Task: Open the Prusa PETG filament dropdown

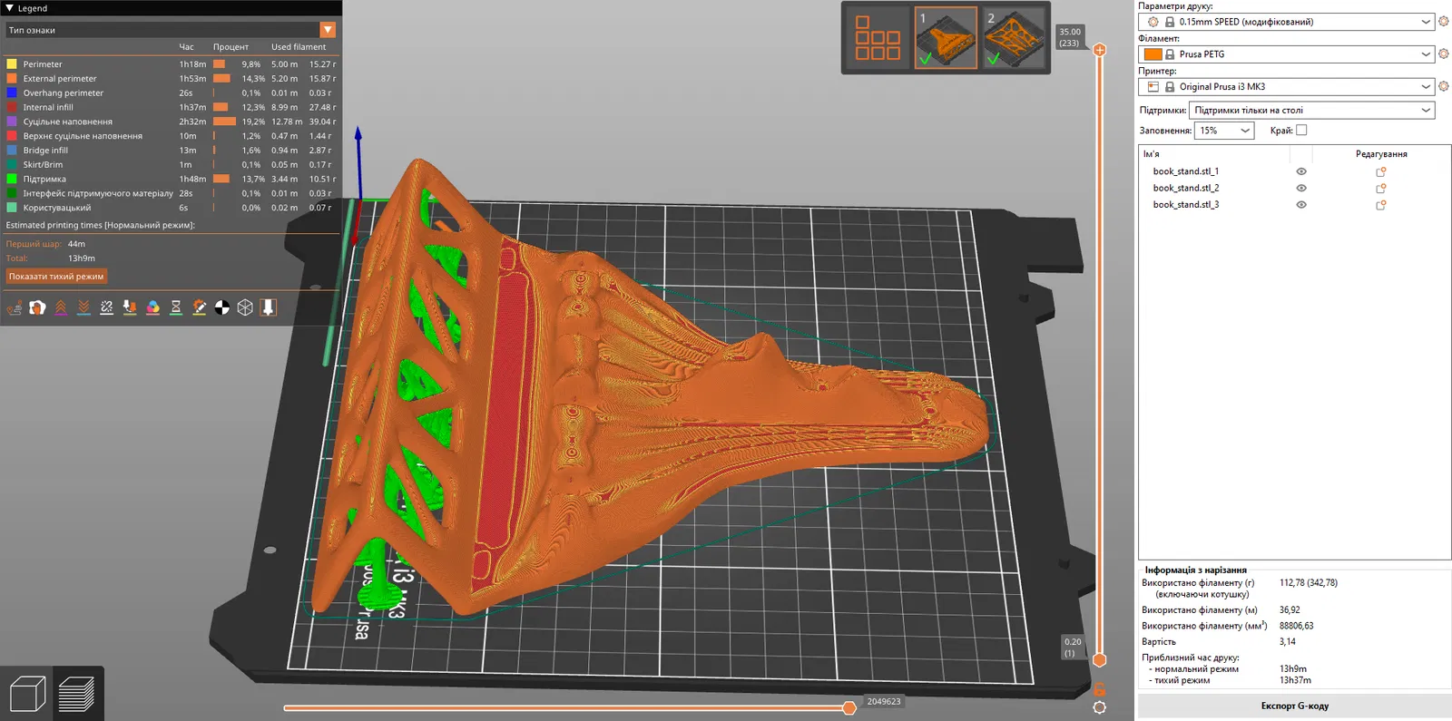Action: (x=1286, y=54)
